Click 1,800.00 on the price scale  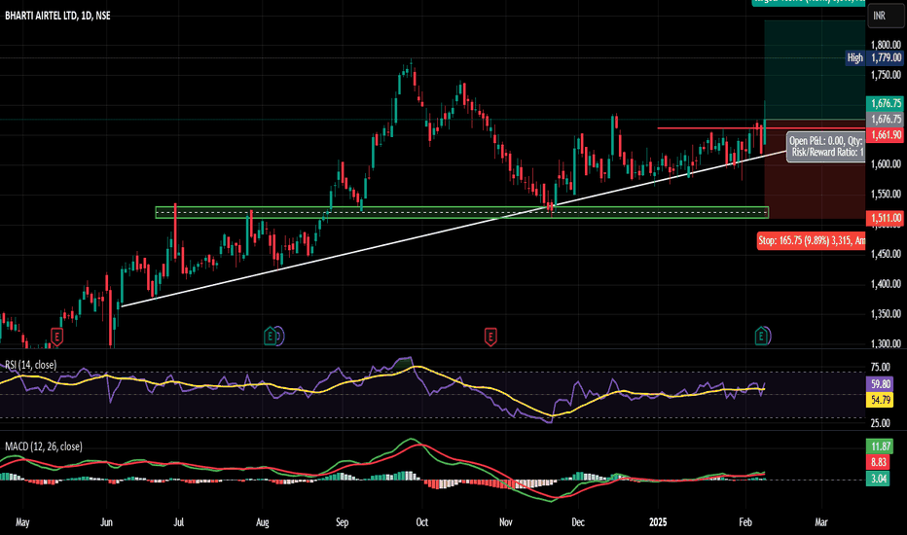886,45
